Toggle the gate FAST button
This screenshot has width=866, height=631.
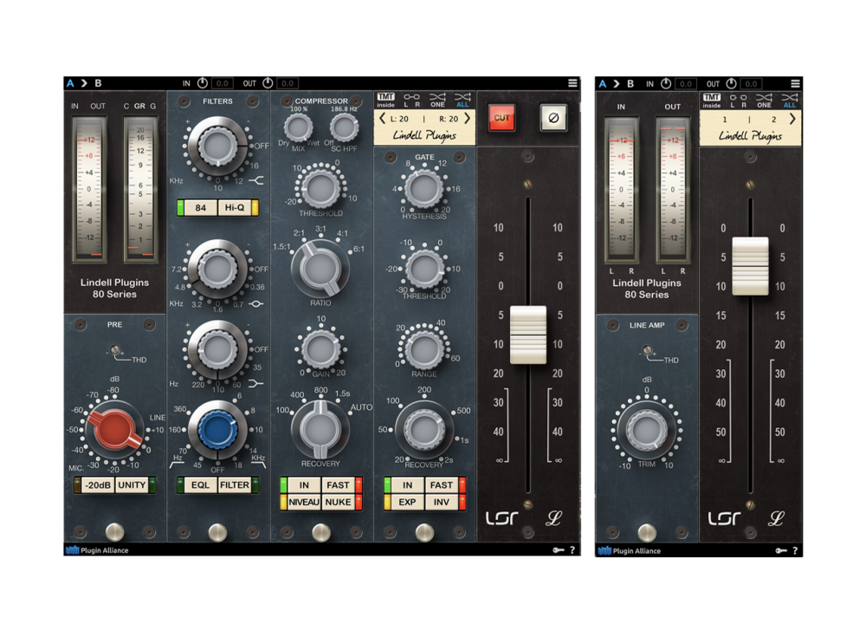point(442,485)
